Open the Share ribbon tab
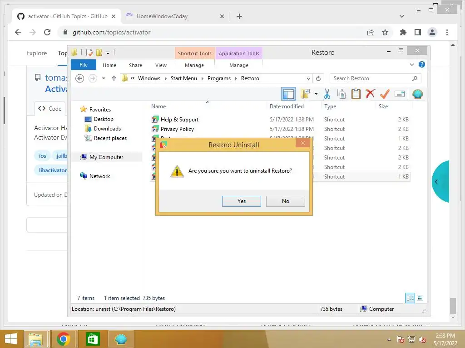465x348 pixels. [x=135, y=65]
